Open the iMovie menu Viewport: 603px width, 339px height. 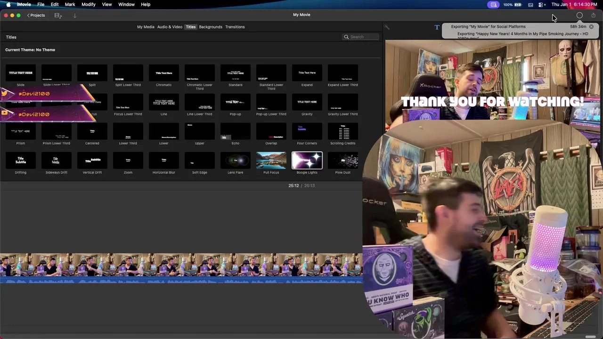[24, 4]
